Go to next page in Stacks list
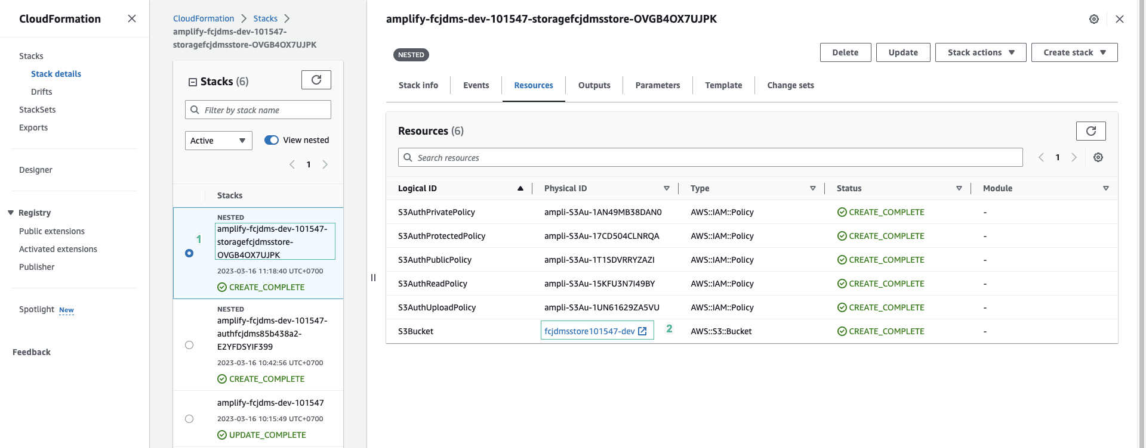Screen dimensions: 1146x448 point(325,164)
